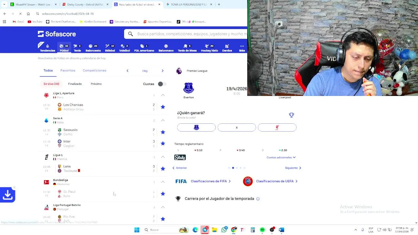Open the Balonmano category

coord(166,48)
